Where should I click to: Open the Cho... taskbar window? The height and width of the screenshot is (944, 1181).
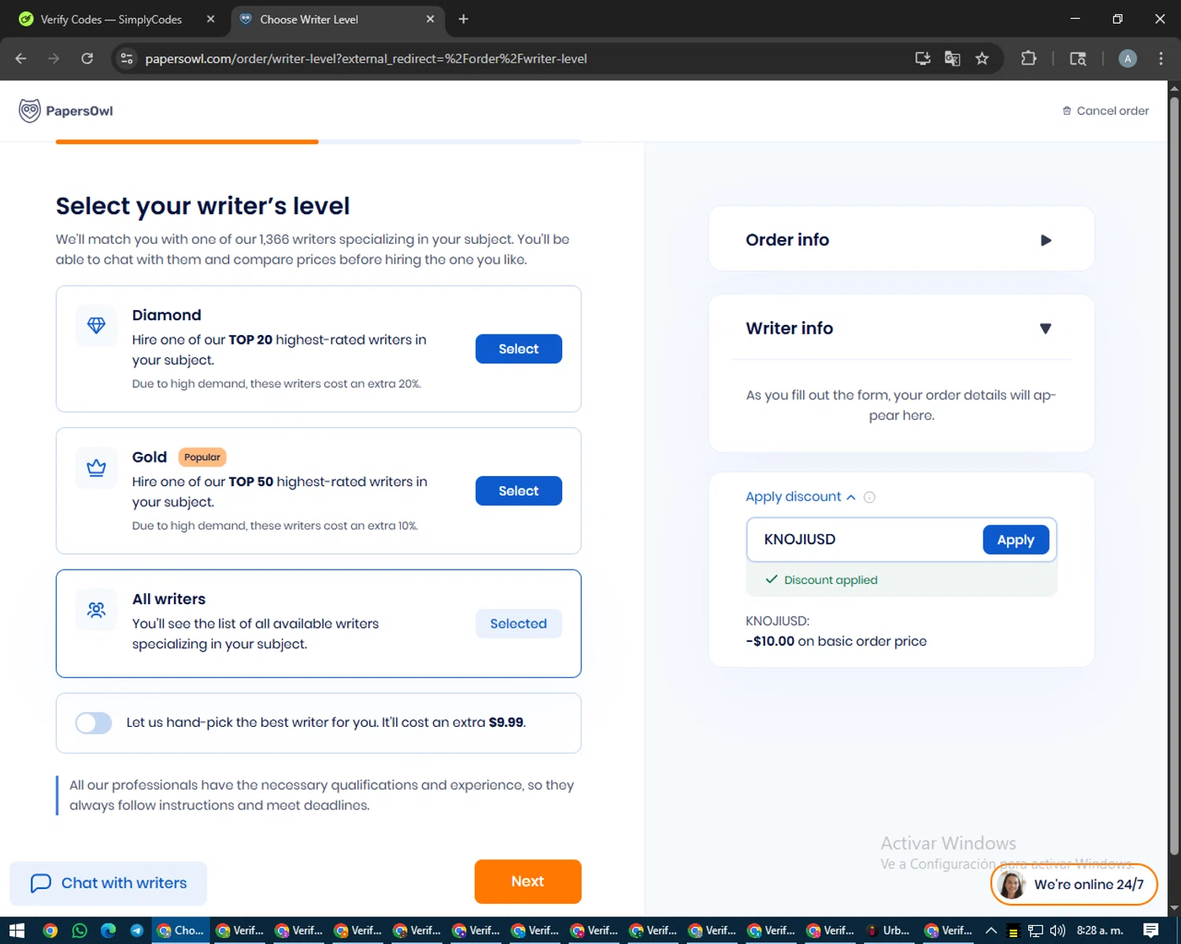point(180,931)
